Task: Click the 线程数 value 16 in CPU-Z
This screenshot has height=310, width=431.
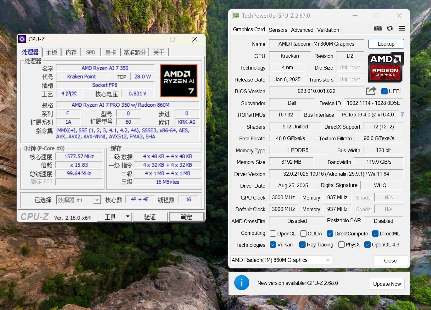Action: coord(188,199)
